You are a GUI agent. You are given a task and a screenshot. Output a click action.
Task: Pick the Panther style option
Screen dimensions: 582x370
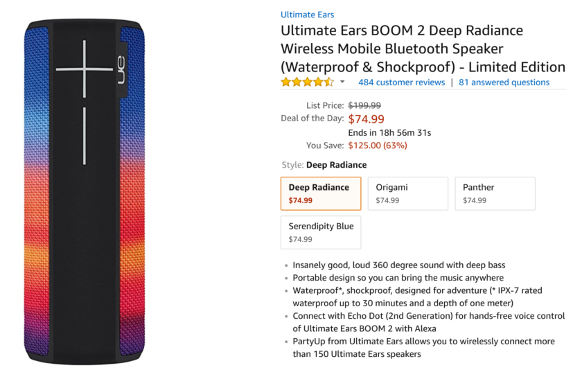(x=495, y=193)
